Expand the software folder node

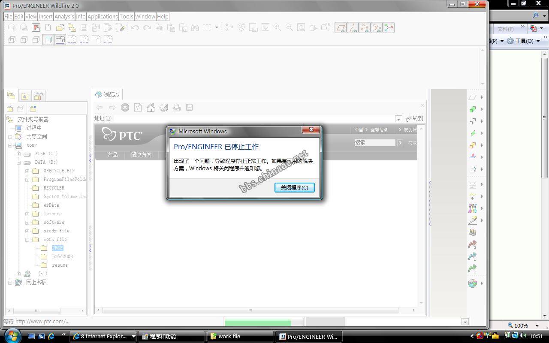(x=27, y=222)
